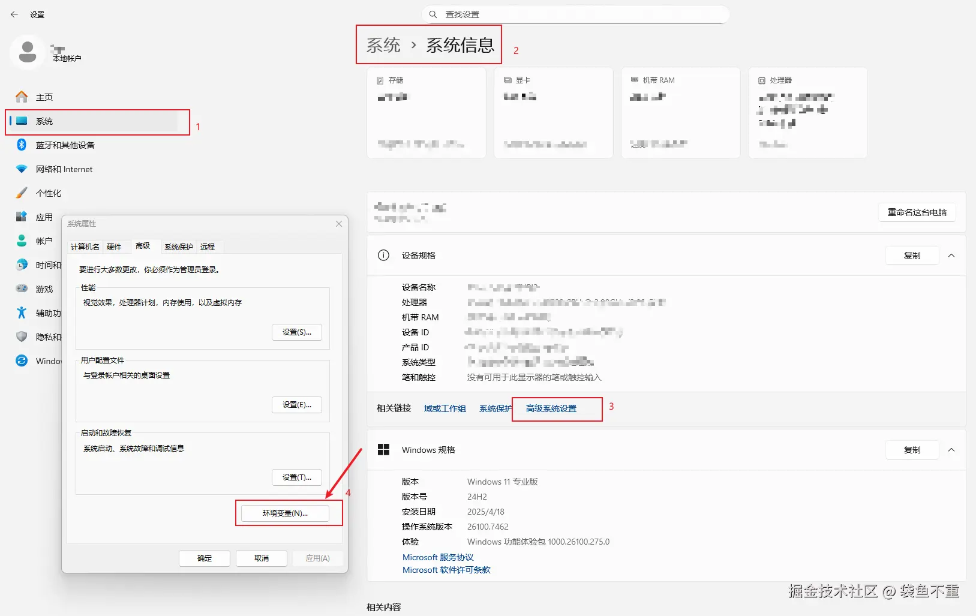
Task: Click the 环境变量(N)... button
Action: 285,513
